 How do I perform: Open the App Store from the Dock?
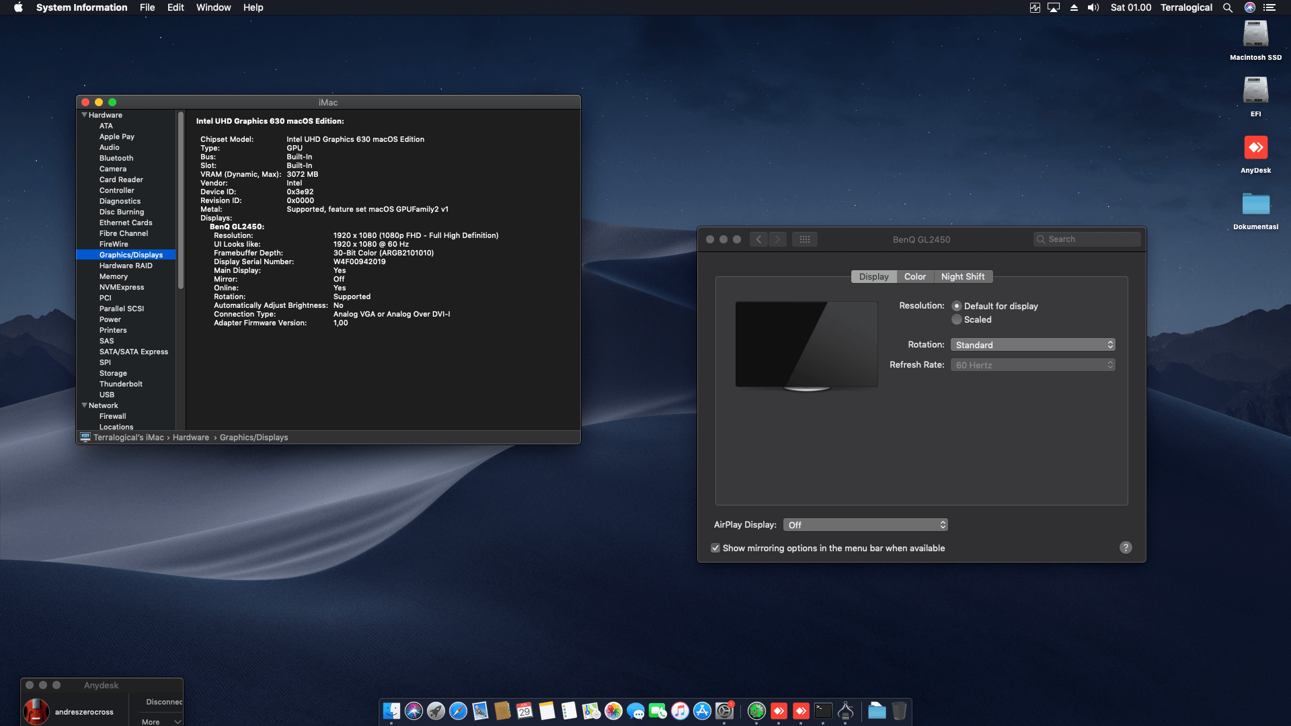(x=701, y=711)
